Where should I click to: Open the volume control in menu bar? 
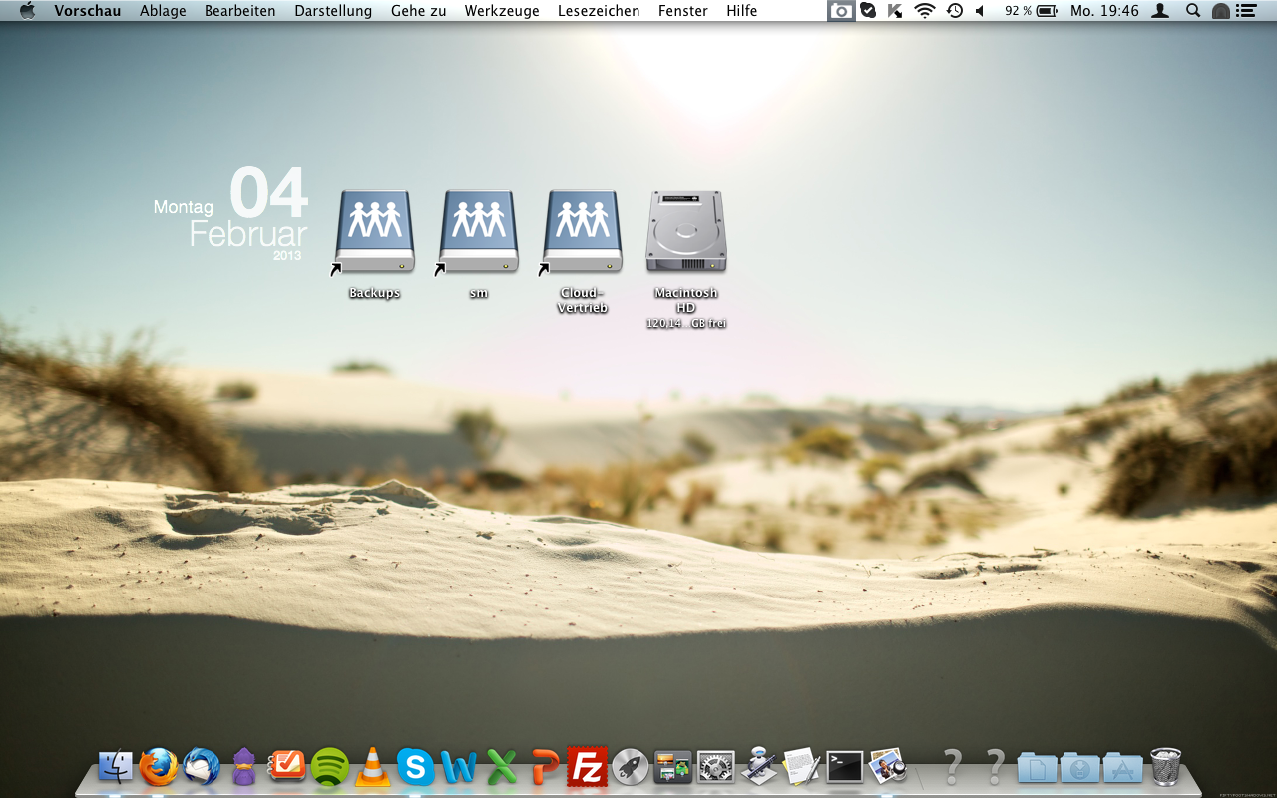coord(980,11)
